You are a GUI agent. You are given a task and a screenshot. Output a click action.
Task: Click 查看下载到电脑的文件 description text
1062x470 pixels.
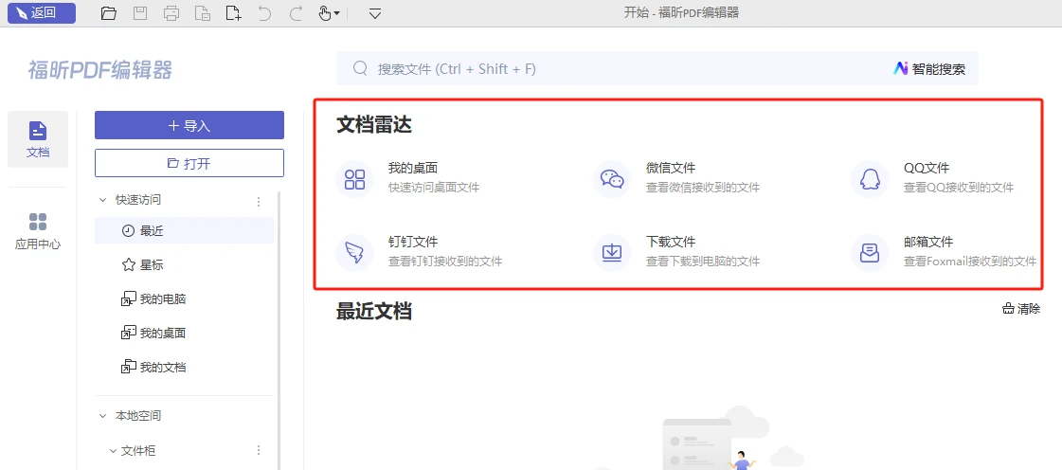[x=703, y=262]
